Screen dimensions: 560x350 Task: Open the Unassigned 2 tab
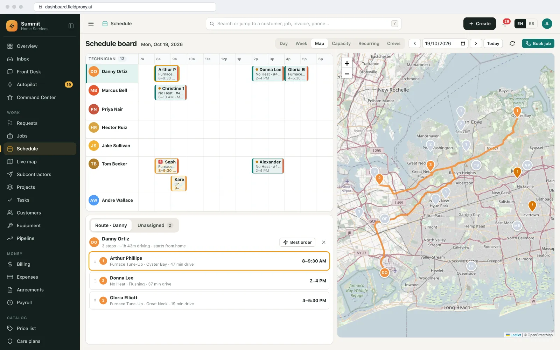click(x=155, y=225)
